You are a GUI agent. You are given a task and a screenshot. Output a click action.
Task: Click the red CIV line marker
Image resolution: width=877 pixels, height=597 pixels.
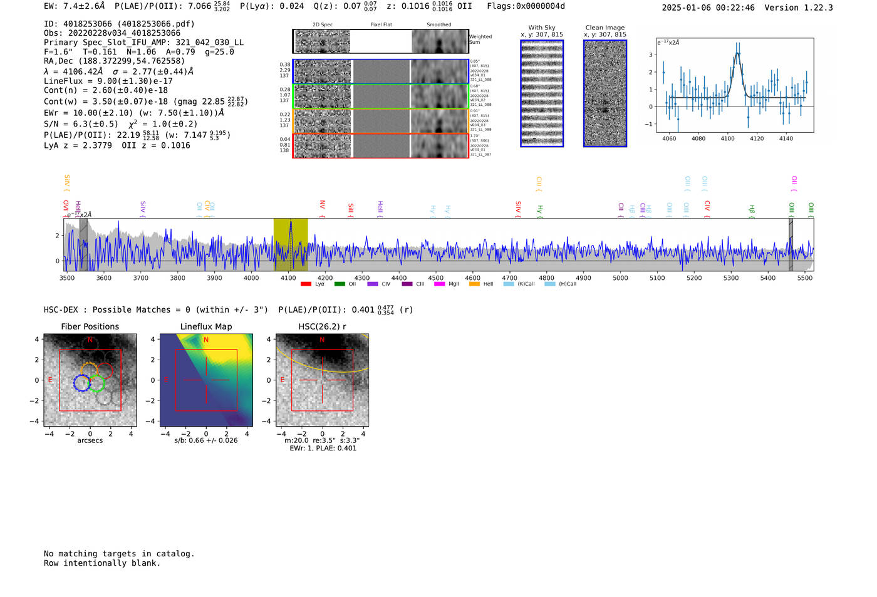(x=707, y=209)
